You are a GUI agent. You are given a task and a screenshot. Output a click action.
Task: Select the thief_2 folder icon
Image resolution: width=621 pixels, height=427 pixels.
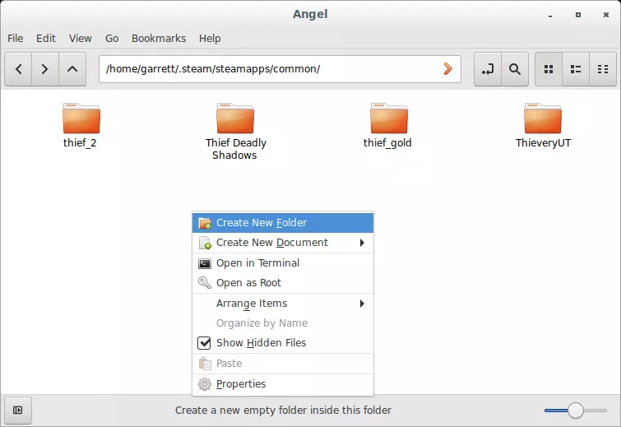coord(81,118)
